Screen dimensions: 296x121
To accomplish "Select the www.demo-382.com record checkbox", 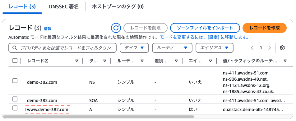I will 15,108.
